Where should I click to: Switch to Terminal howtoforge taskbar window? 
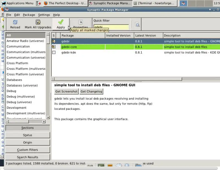click(155, 3)
